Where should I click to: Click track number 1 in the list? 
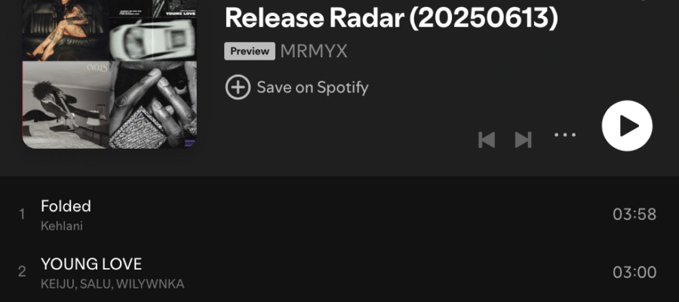click(22, 214)
